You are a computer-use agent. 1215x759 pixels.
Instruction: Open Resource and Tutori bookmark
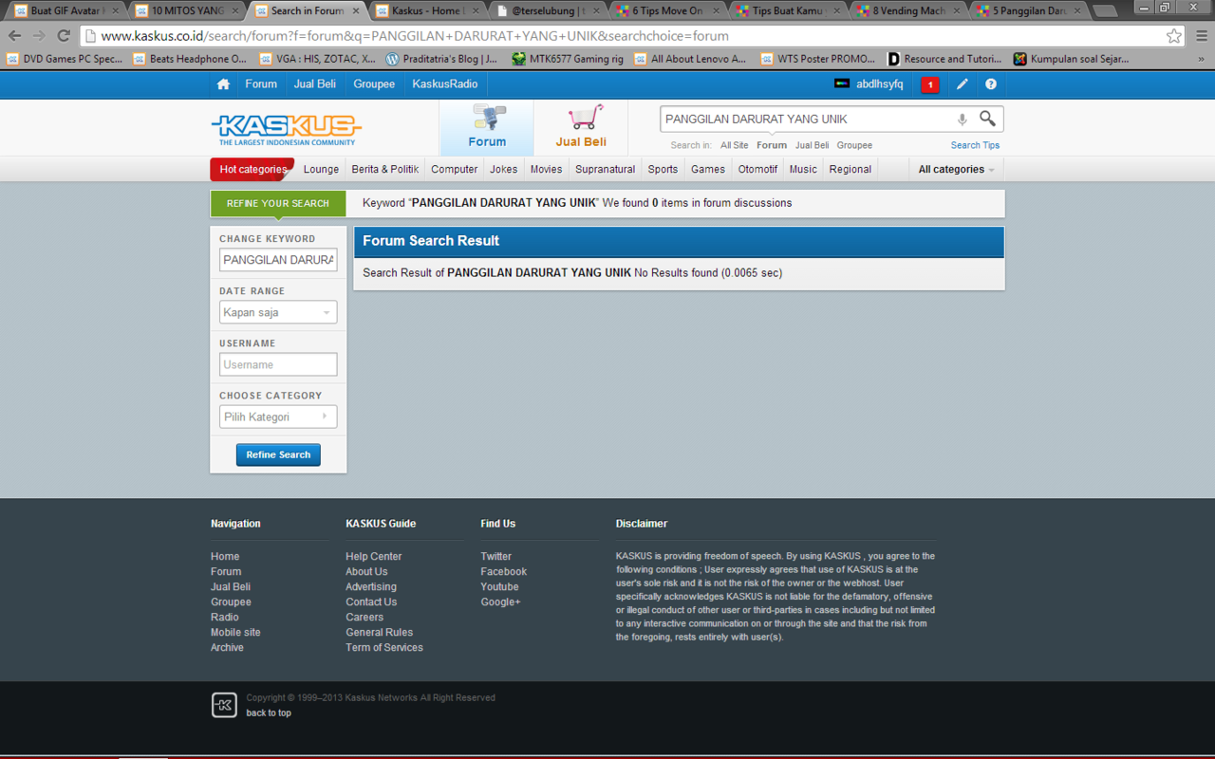944,59
